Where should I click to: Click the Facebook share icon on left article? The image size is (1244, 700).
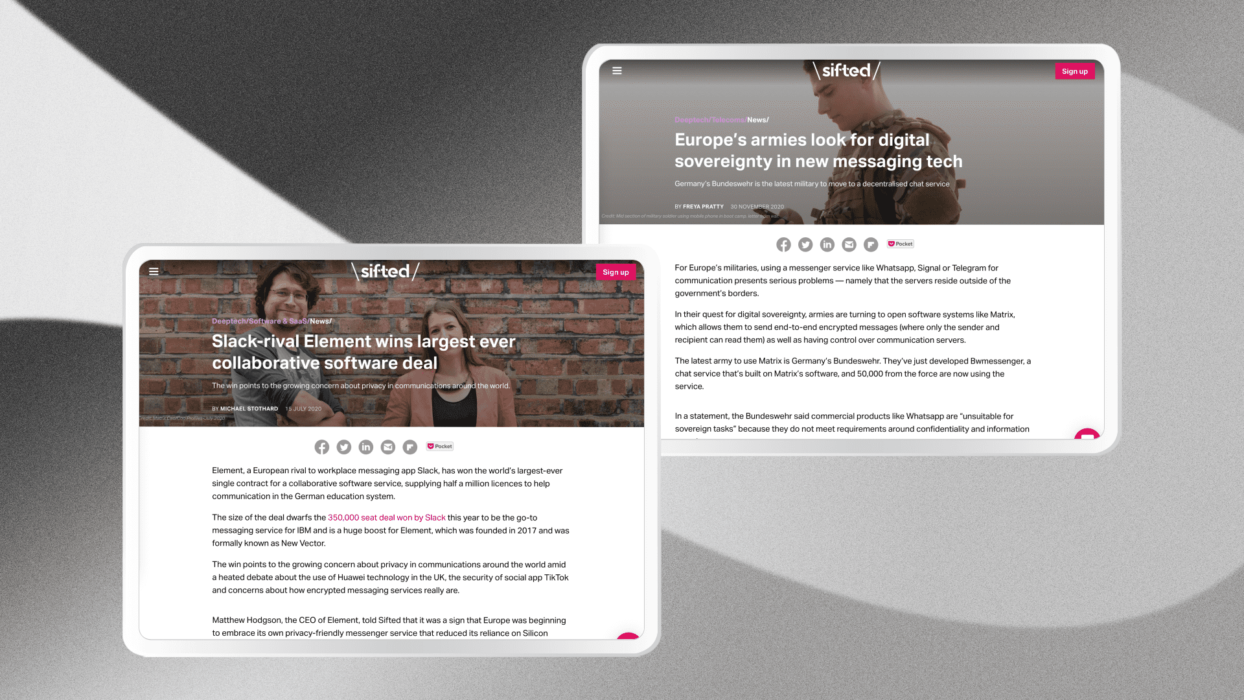(x=321, y=445)
